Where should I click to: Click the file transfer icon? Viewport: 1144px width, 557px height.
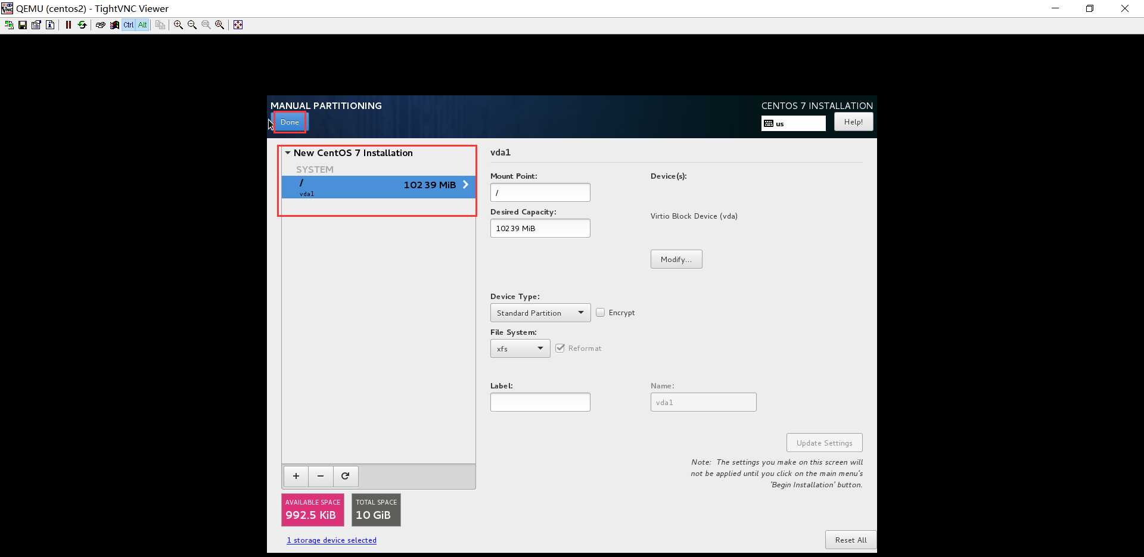[x=160, y=25]
